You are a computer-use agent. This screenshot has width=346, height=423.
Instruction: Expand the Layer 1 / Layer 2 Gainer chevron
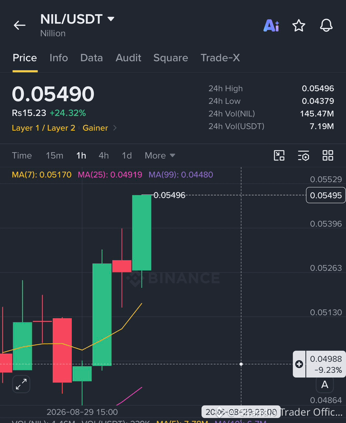[115, 128]
